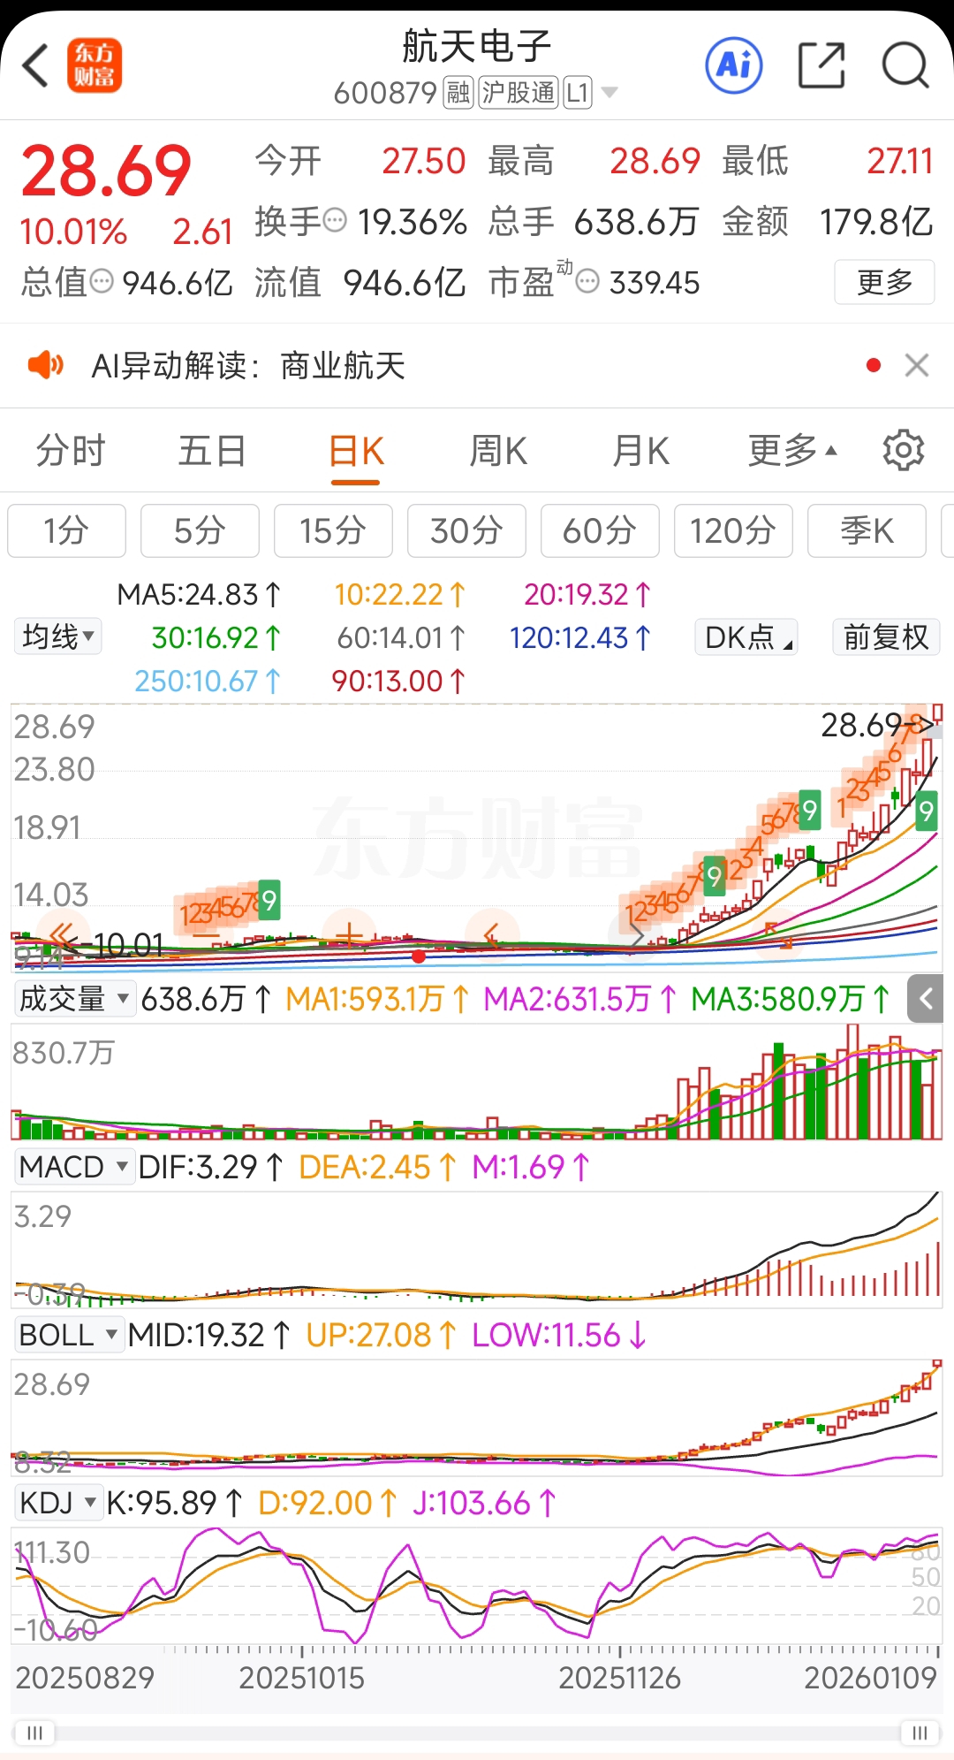Open the AI异动解读：商业航天 text
Screen dimensions: 954x1760
pyautogui.click(x=248, y=365)
